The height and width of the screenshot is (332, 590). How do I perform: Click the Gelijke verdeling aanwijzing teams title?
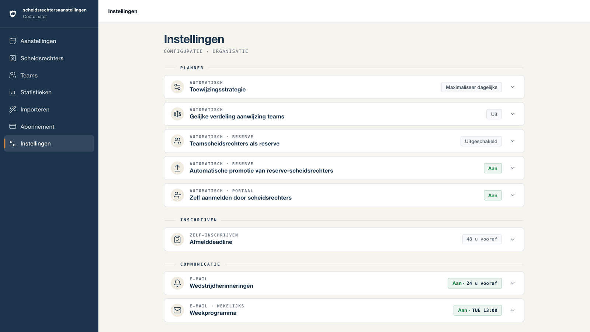[237, 117]
